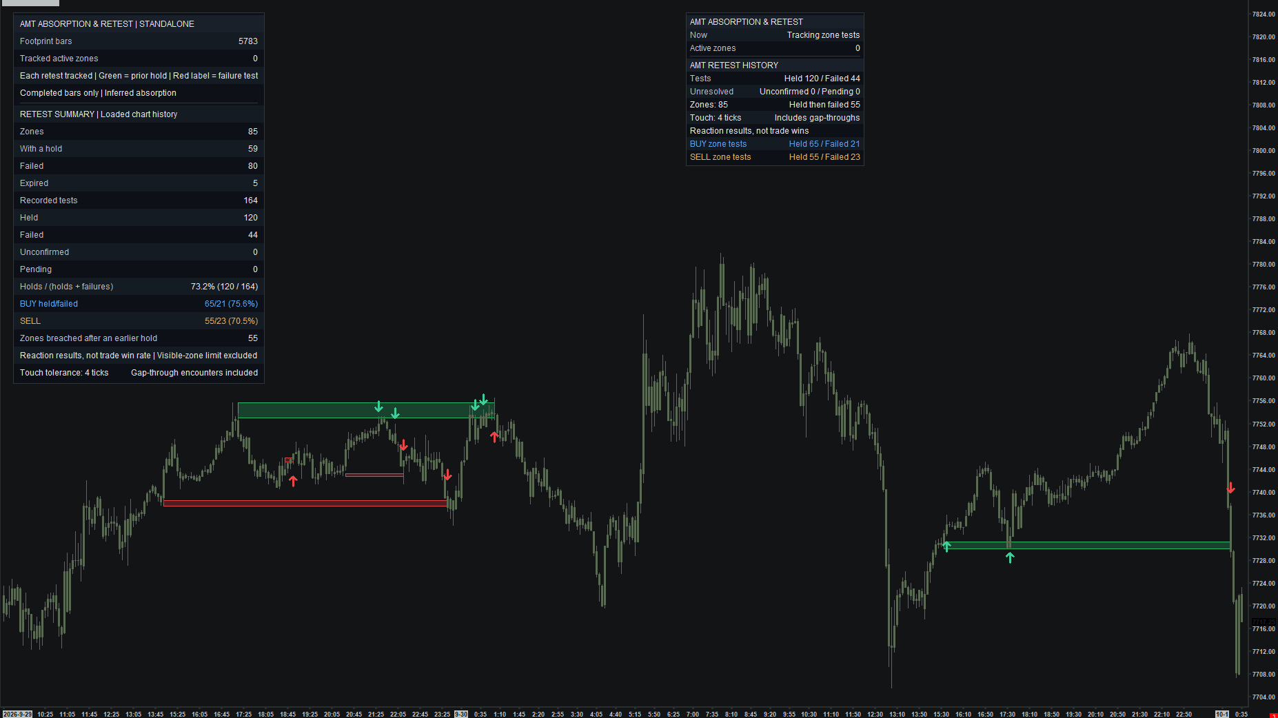Click the orange 'SELL zone tests' row
This screenshot has width=1278, height=718.
point(775,157)
